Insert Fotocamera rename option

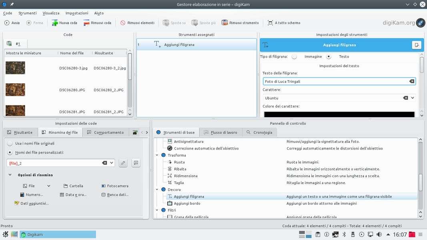[114, 186]
